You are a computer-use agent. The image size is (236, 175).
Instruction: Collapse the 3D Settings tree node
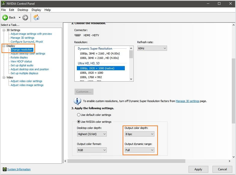coord(4,30)
